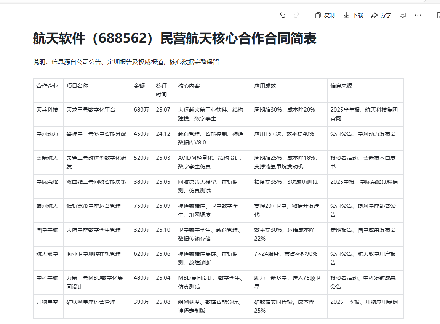Viewport: 440px width, 324px height.
Task: Share the document using 分享
Action: [x=381, y=15]
